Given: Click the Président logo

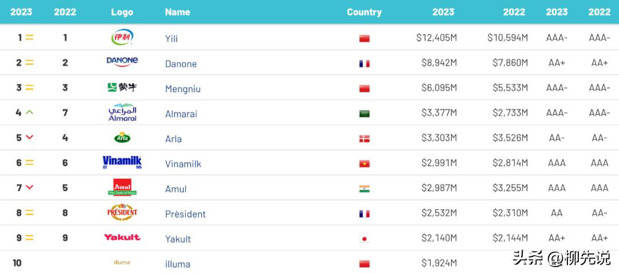Looking at the screenshot, I should (x=122, y=213).
